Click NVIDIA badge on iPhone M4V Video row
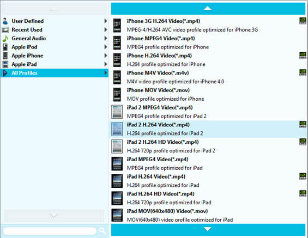 (x=303, y=72)
